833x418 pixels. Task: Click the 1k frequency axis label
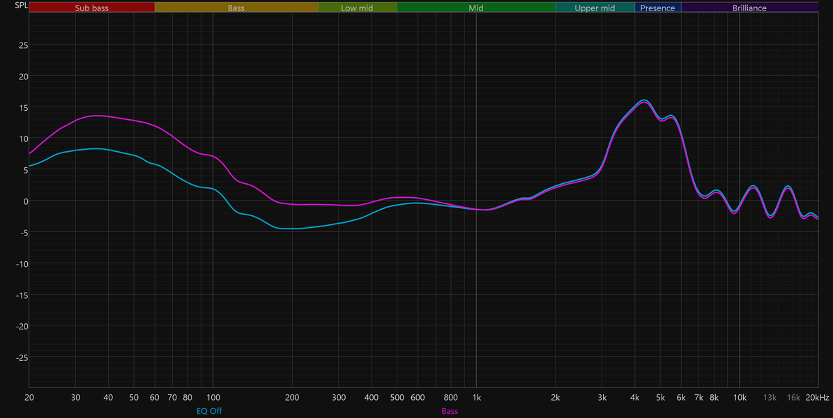477,397
